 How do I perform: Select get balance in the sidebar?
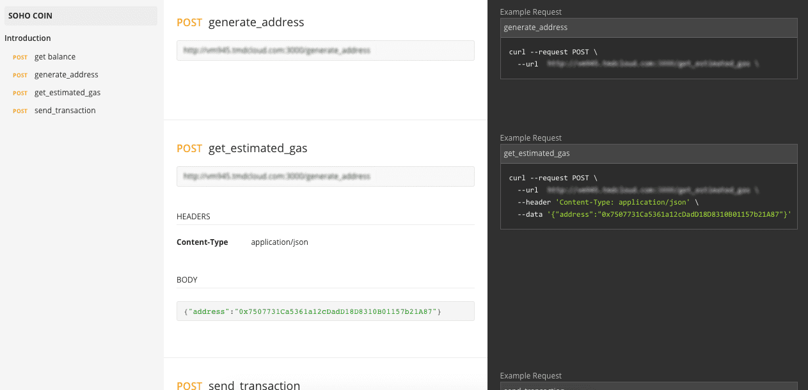tap(54, 57)
